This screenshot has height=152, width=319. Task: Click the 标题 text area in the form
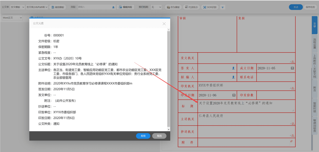coord(246,106)
